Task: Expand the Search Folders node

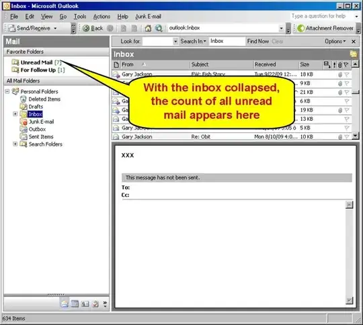Action: [x=15, y=144]
